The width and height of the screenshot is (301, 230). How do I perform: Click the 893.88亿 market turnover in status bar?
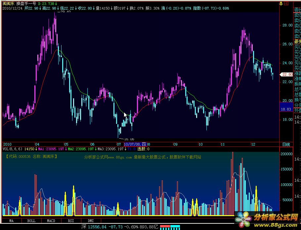click(149, 227)
